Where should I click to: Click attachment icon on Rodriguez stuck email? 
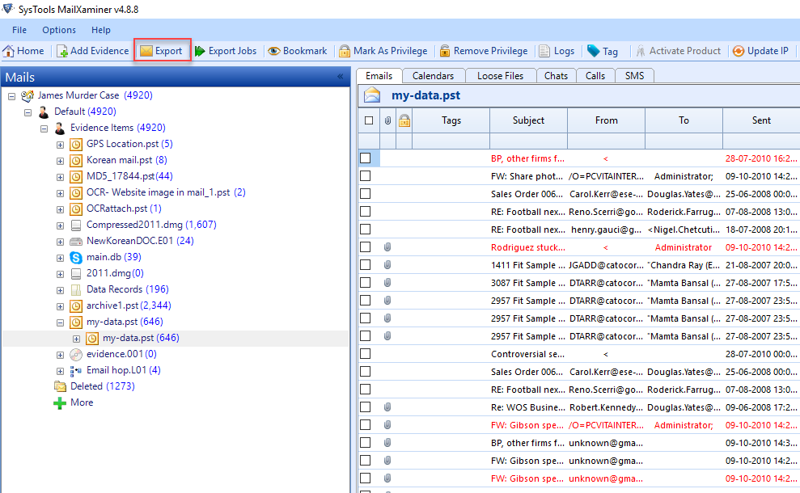coord(387,247)
